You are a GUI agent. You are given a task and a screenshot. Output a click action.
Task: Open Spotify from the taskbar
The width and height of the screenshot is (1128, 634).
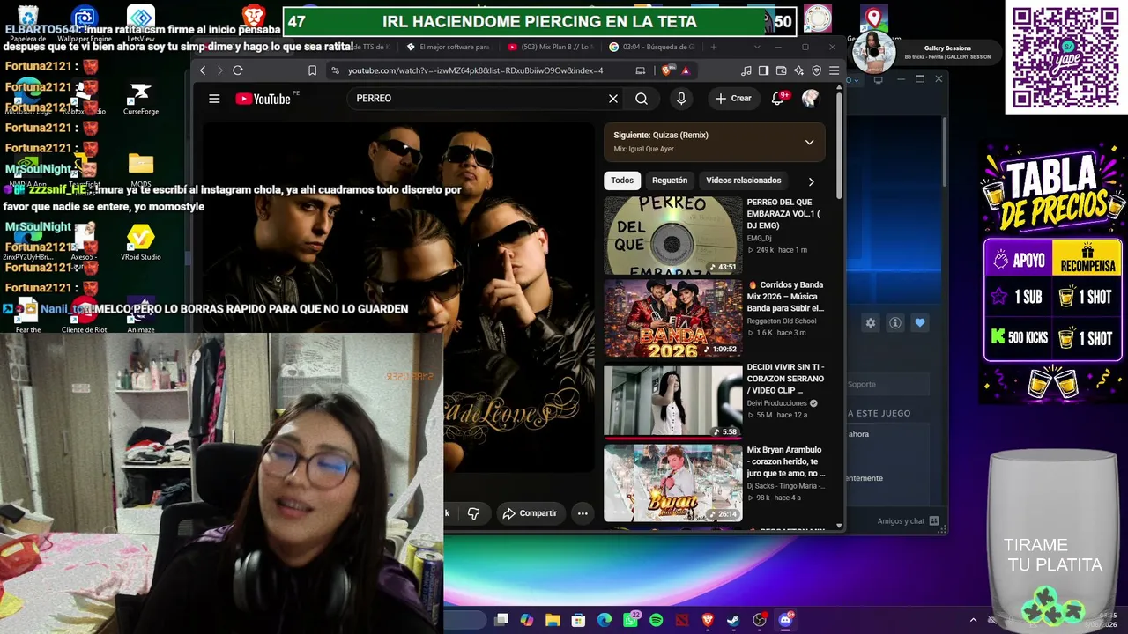(x=657, y=620)
